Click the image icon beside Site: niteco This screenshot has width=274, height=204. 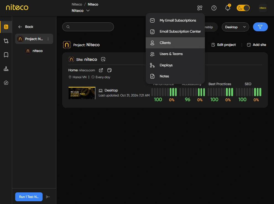pyautogui.click(x=103, y=59)
